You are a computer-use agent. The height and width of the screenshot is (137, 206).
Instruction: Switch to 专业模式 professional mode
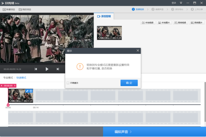8,78
